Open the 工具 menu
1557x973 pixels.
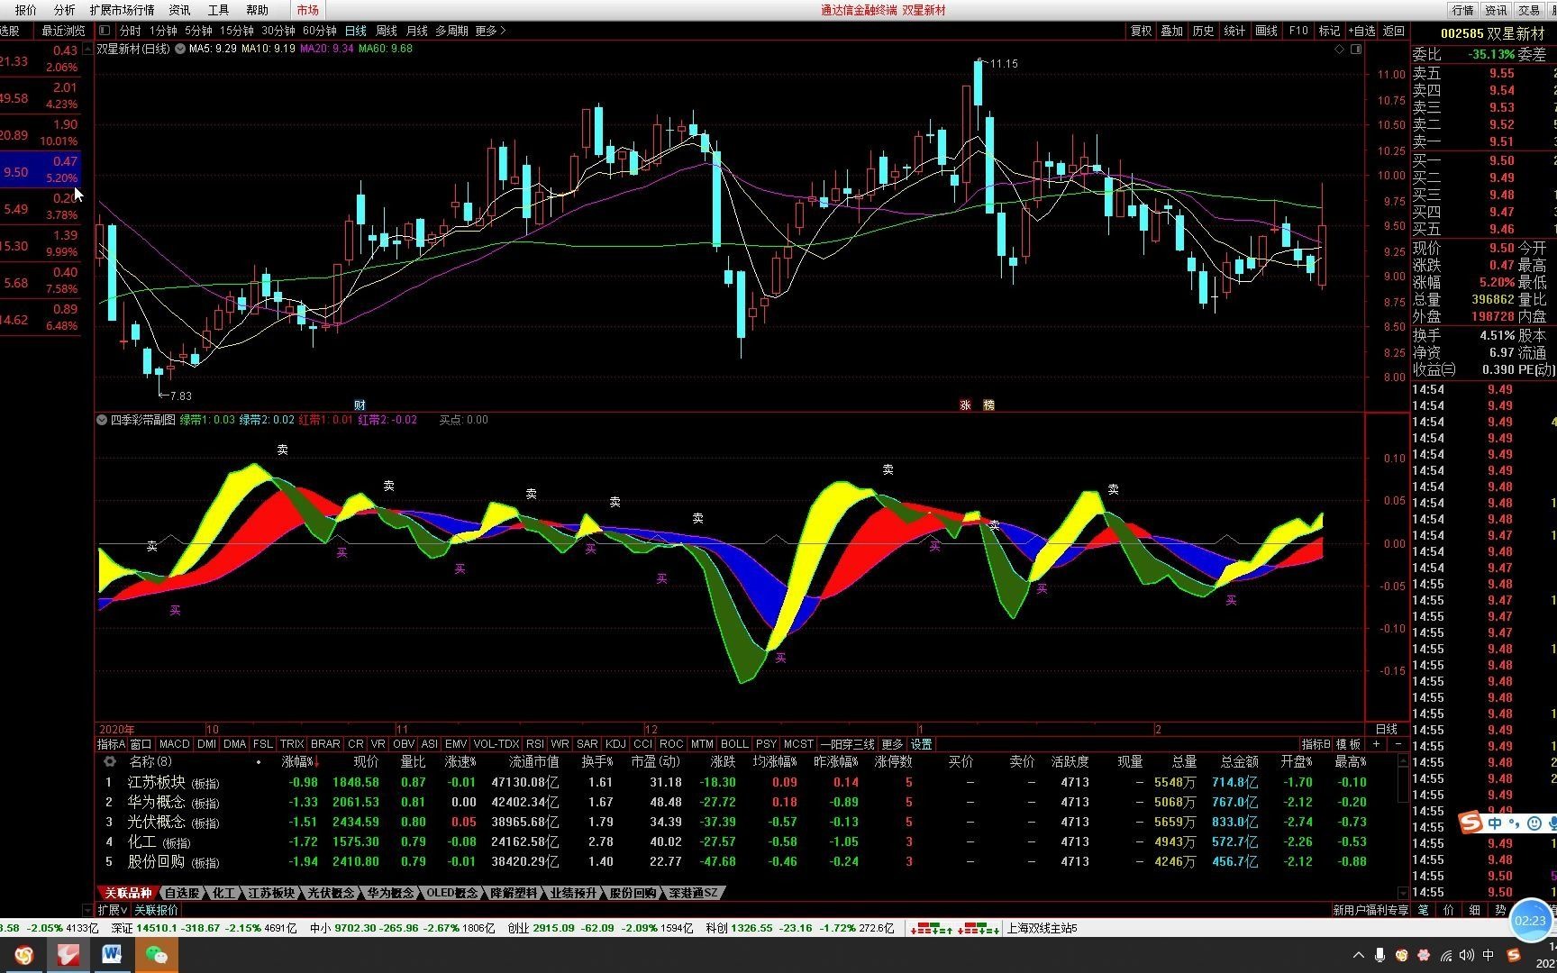(219, 10)
